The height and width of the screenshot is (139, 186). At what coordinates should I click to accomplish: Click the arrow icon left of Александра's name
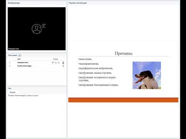tap(10, 66)
